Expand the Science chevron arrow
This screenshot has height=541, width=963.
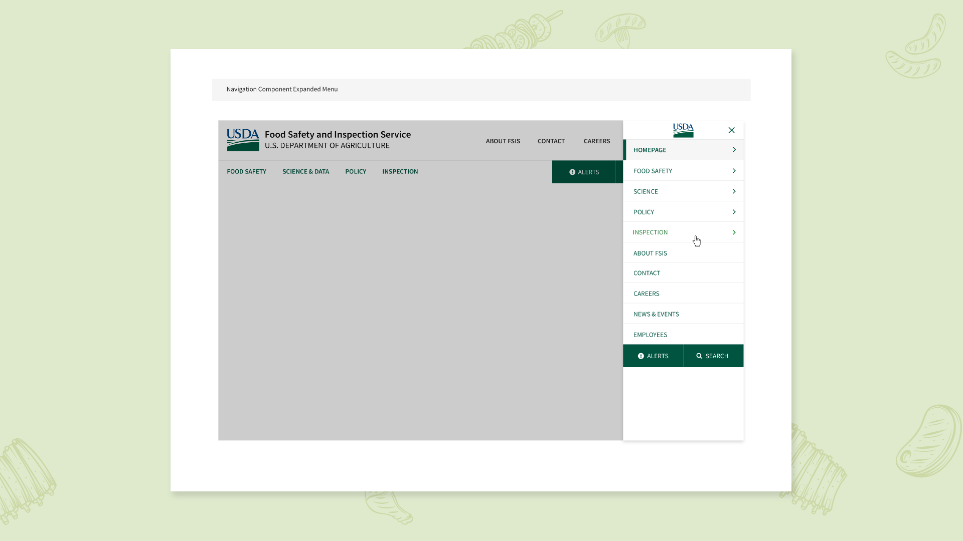tap(734, 191)
